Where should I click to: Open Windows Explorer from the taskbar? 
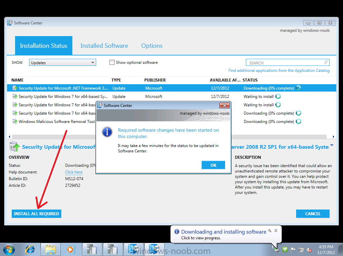51,249
